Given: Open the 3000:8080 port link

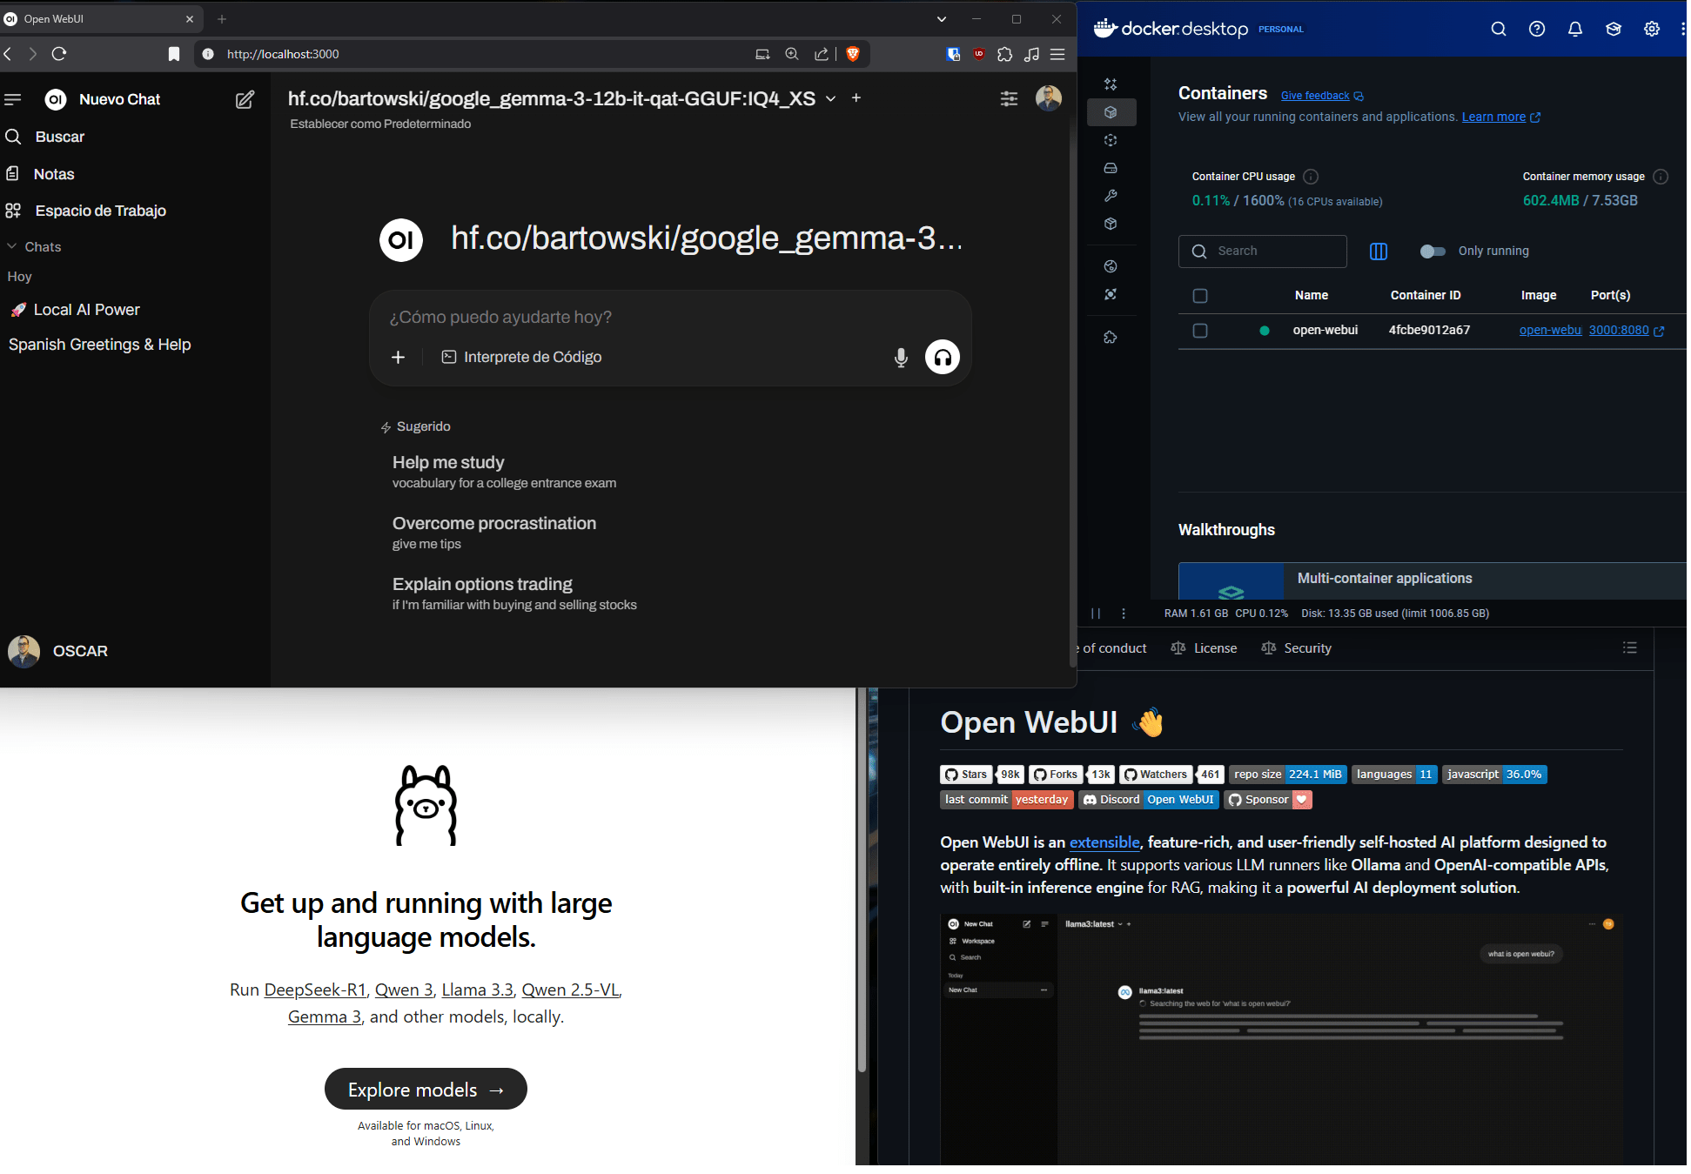Looking at the screenshot, I should [1618, 331].
